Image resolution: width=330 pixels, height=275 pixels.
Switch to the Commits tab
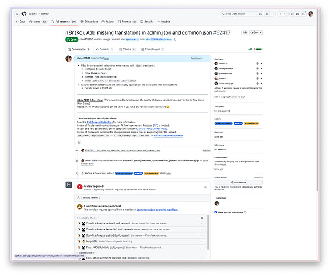(x=105, y=50)
